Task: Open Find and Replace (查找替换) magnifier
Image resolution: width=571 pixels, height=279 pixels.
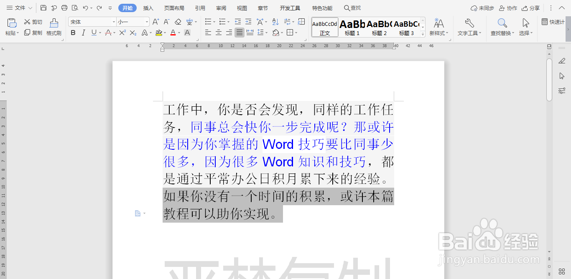Action: point(502,27)
